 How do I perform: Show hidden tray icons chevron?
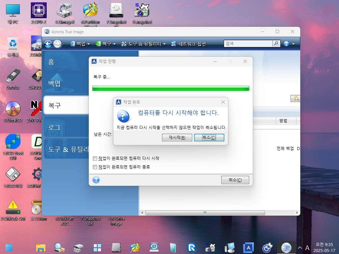click(x=300, y=247)
